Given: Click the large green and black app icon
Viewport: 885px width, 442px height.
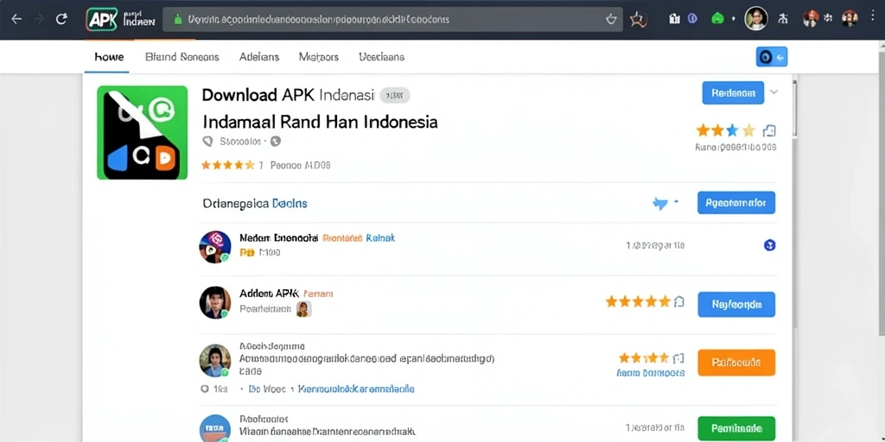Looking at the screenshot, I should (143, 132).
